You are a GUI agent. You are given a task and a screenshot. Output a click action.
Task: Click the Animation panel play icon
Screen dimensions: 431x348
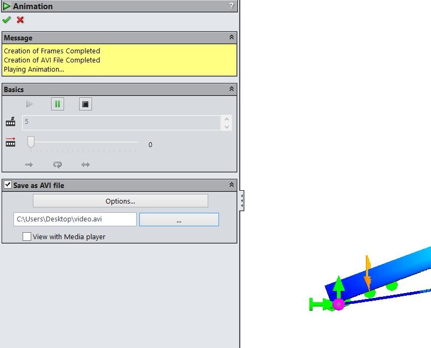(6, 6)
